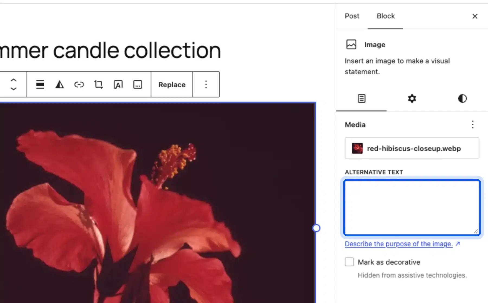Select the Crop image tool
This screenshot has width=488, height=303.
[99, 85]
